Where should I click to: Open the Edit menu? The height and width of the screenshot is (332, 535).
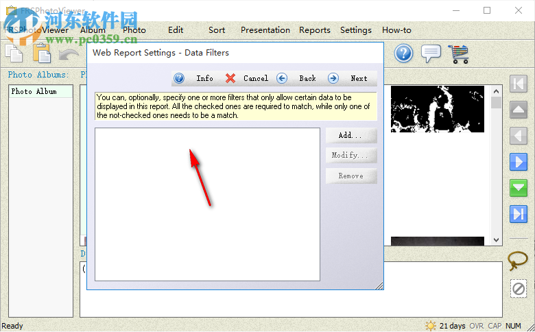pos(176,30)
